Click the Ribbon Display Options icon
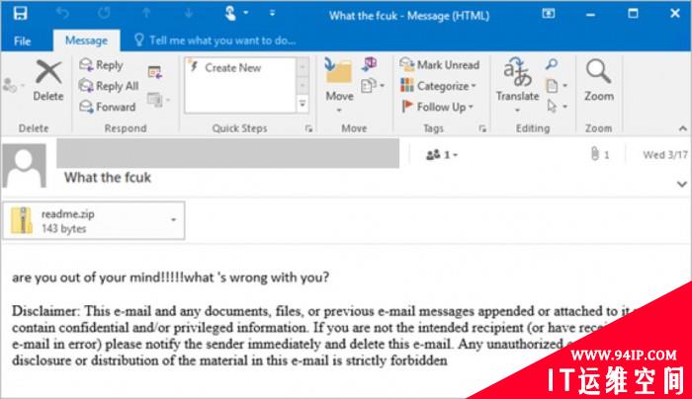The image size is (692, 399). pyautogui.click(x=548, y=14)
